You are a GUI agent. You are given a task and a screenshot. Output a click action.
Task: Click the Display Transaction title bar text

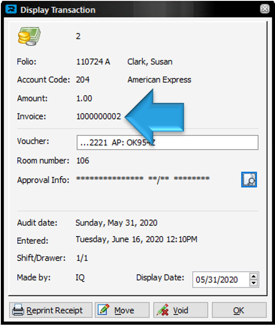click(x=58, y=10)
